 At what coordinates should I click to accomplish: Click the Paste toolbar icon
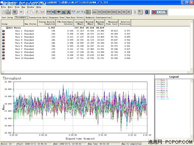[x=37, y=12]
